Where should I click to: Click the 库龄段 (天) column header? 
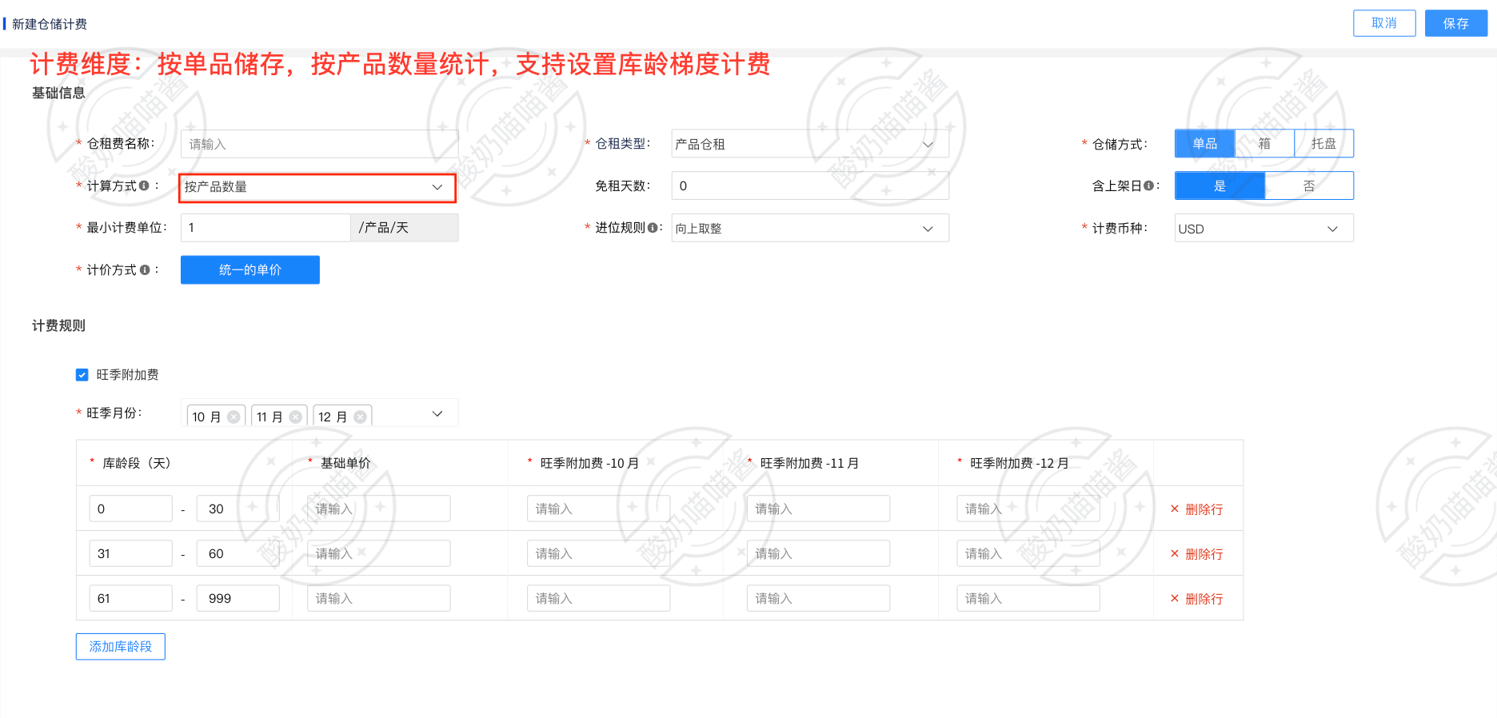click(x=136, y=463)
